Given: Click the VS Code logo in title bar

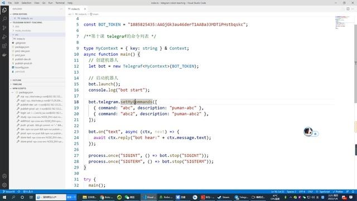Looking at the screenshot, I should point(3,3).
